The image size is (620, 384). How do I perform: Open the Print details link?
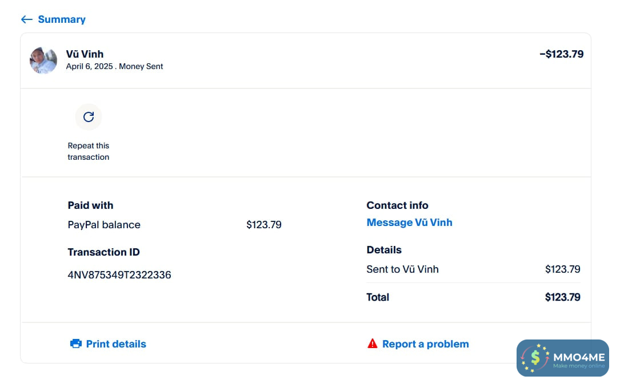click(116, 343)
